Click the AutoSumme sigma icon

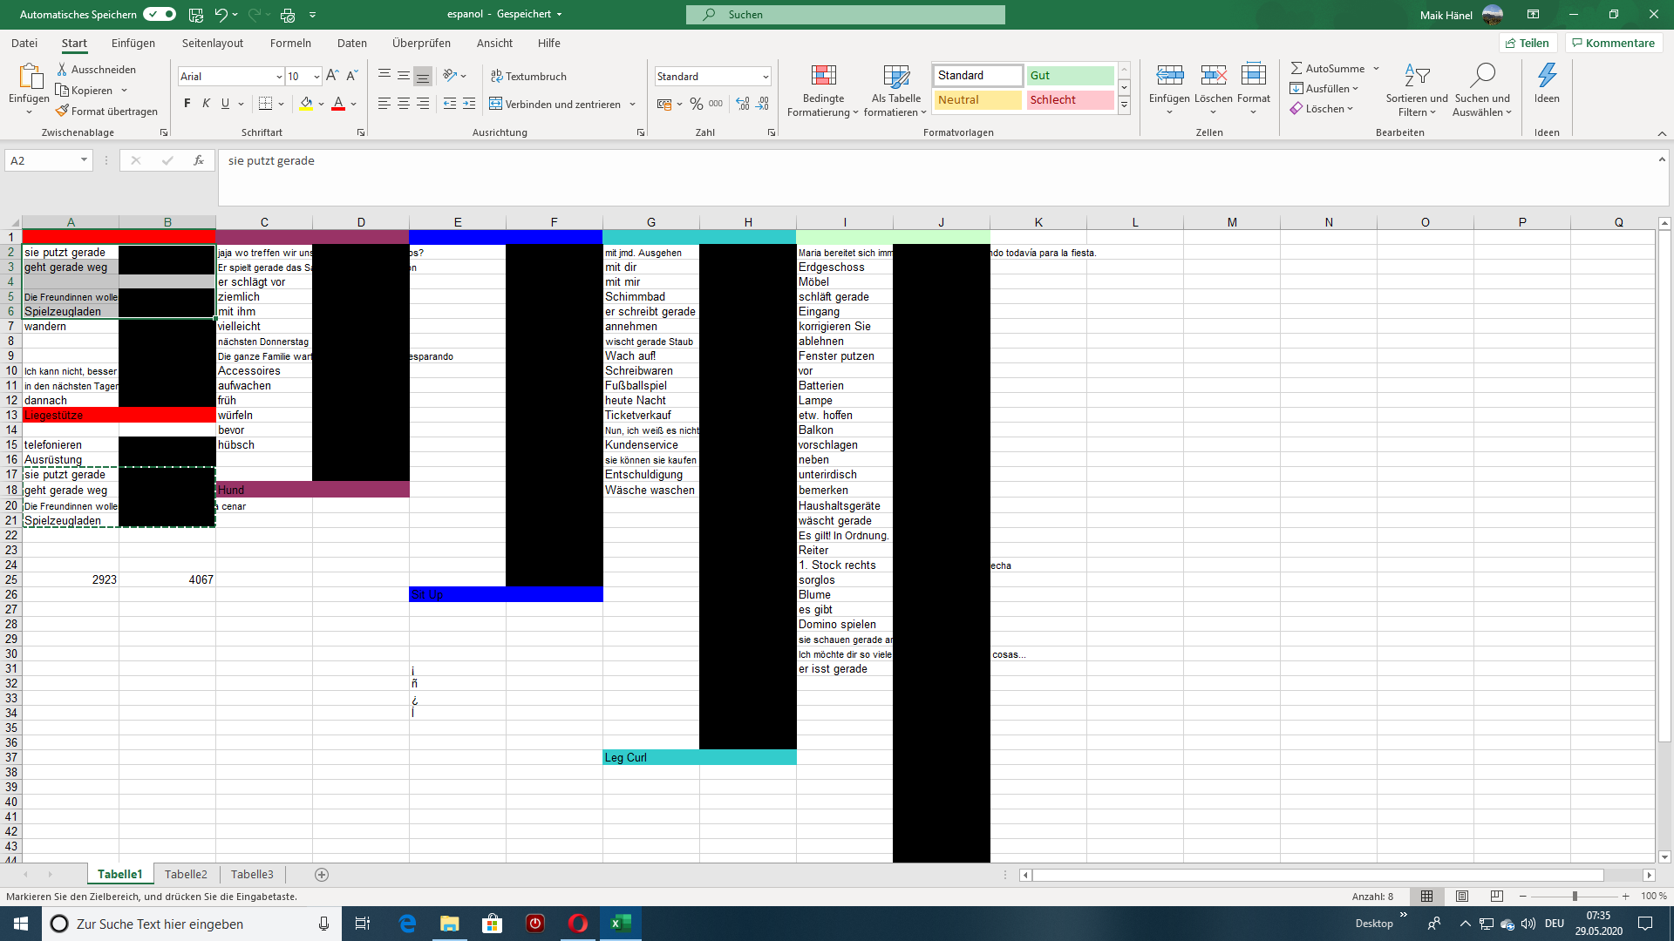tap(1296, 68)
